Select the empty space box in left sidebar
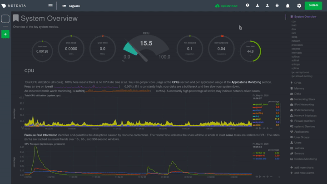Screen dimensions: 327x184 pyautogui.click(x=5, y=19)
